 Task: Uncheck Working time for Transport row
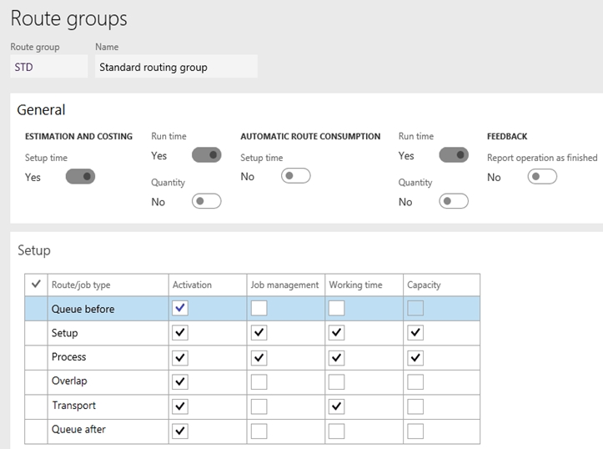(x=336, y=406)
